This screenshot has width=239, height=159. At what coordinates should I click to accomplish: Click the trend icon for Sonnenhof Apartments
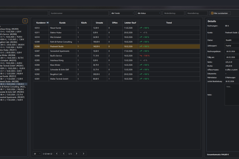coord(141,51)
